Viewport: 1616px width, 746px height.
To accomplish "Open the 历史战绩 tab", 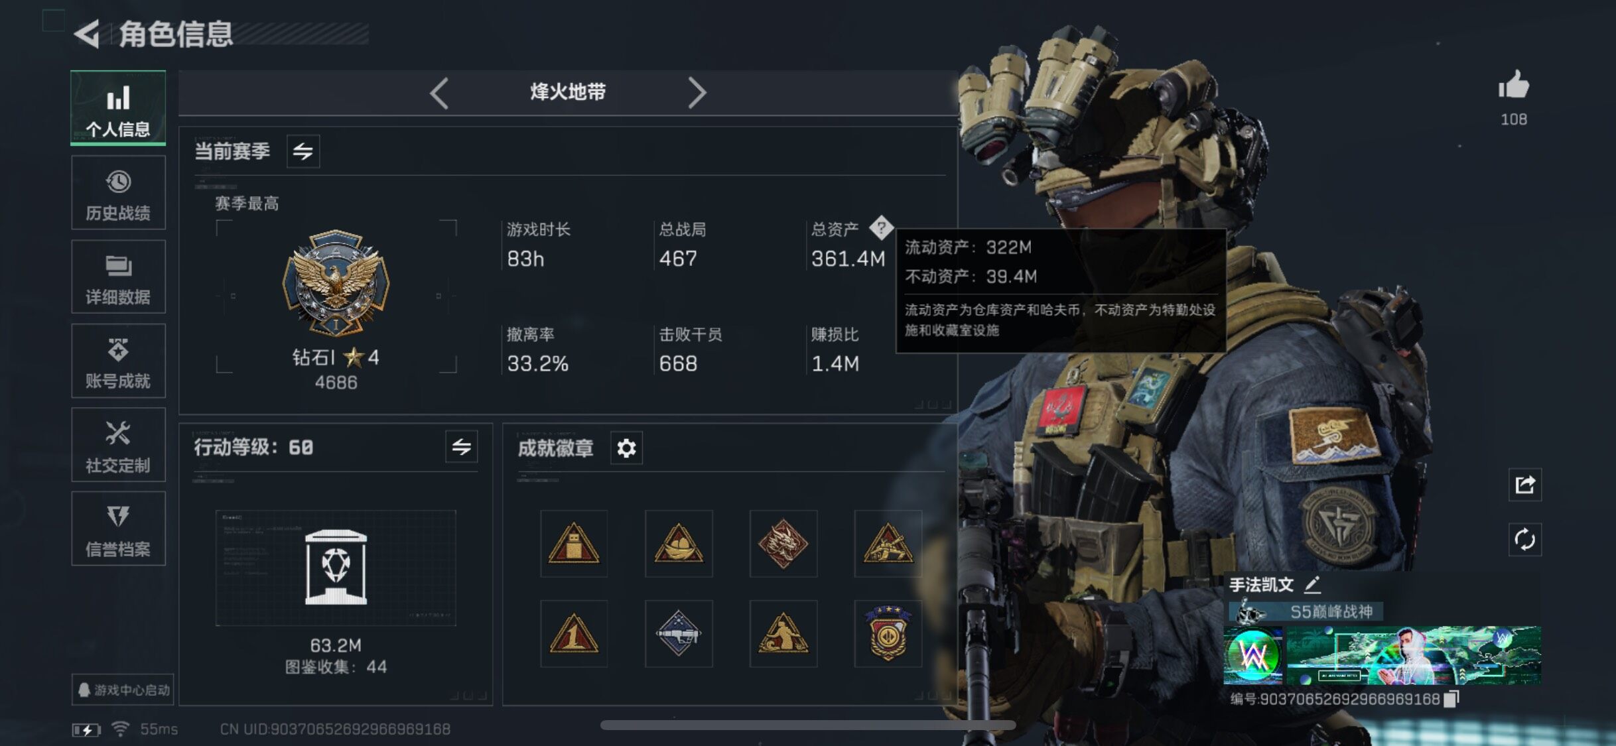I will point(118,193).
